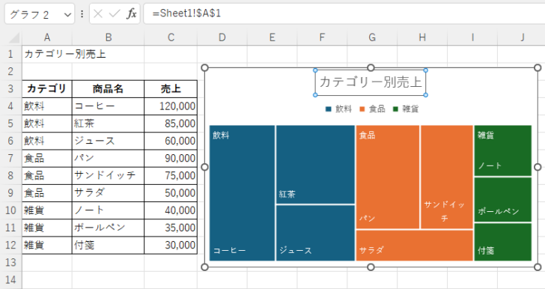Click the ノート cell in column B
545x289 pixels.
108,210
